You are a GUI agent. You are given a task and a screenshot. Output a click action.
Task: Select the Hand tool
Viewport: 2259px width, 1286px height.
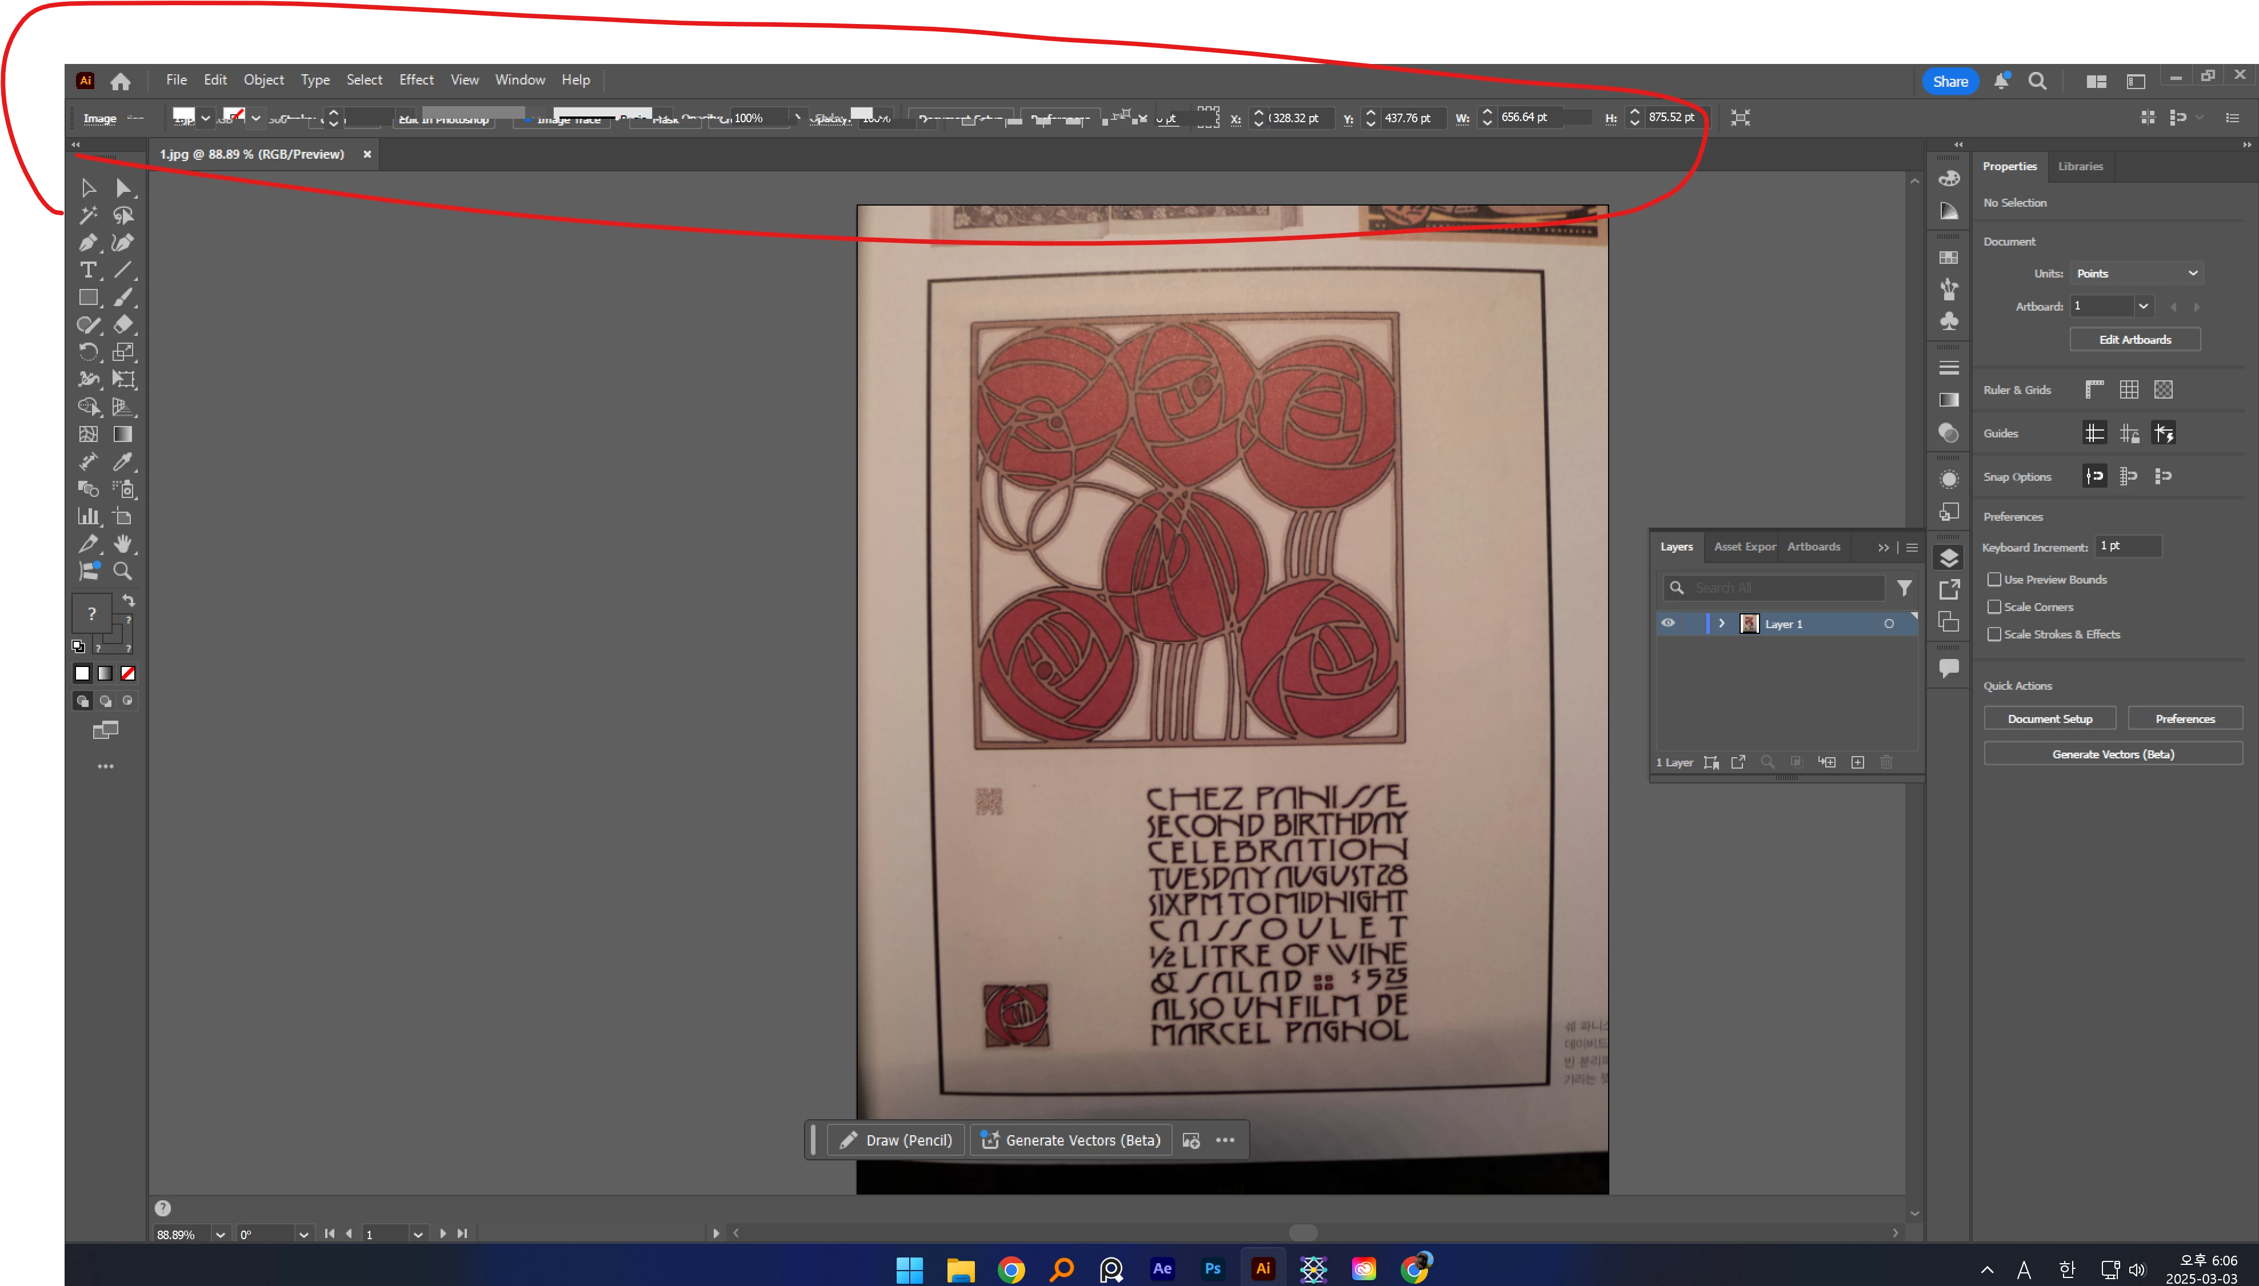pyautogui.click(x=123, y=543)
